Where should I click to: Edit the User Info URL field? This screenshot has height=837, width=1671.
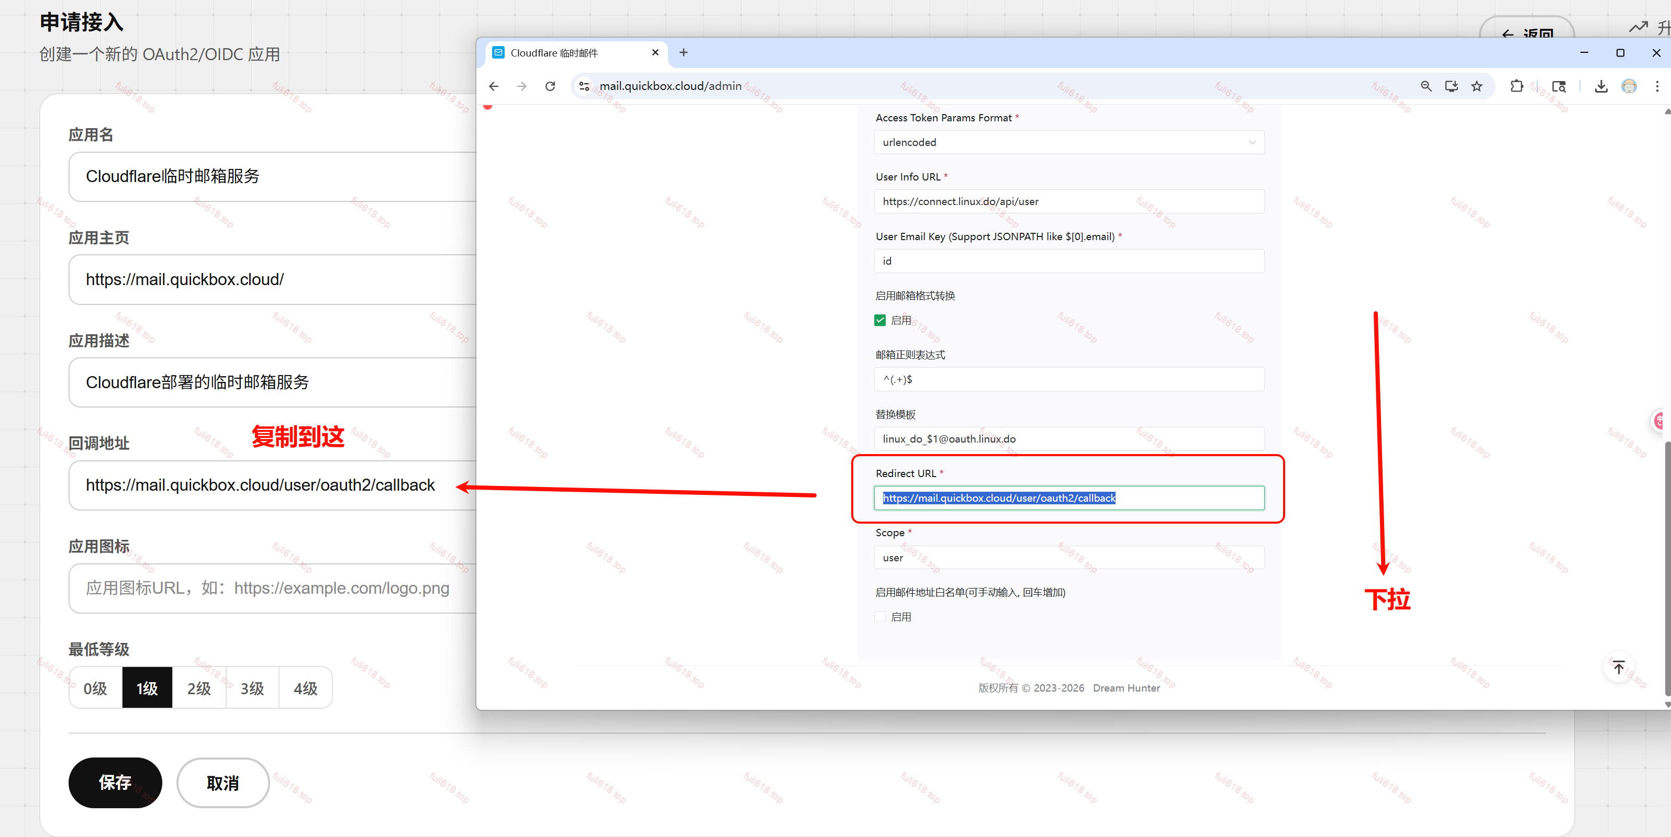1069,201
